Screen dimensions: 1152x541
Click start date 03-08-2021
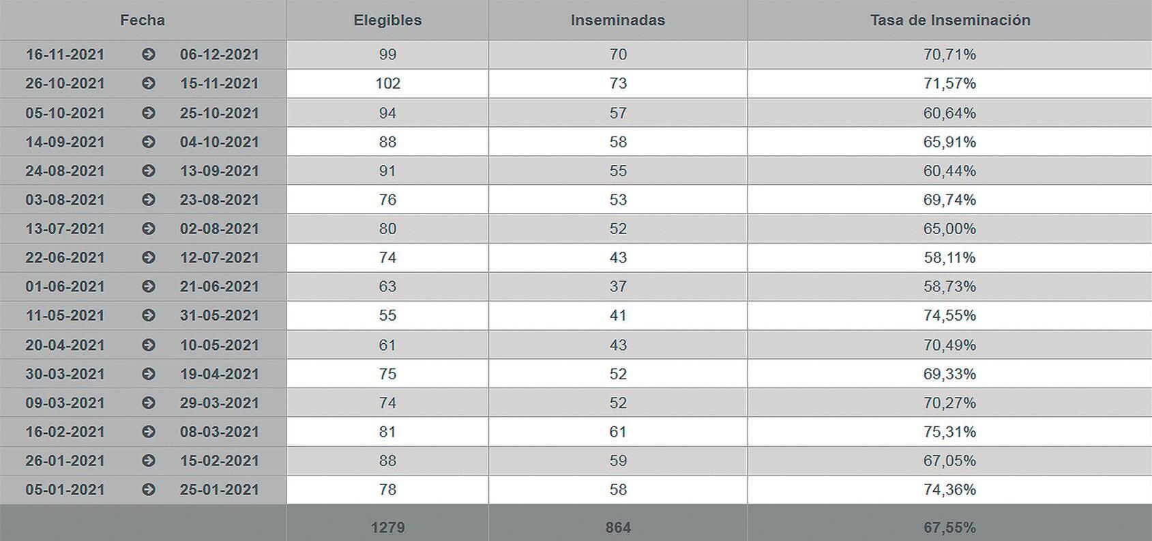pyautogui.click(x=65, y=200)
